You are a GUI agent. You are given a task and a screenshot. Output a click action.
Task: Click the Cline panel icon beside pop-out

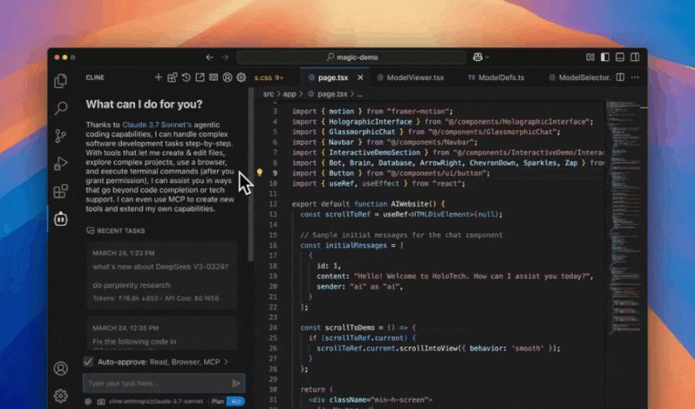(x=213, y=77)
